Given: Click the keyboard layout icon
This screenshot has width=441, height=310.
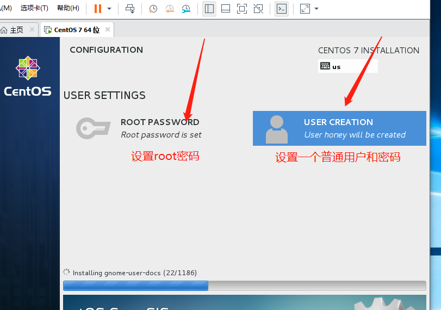Looking at the screenshot, I should (x=325, y=66).
